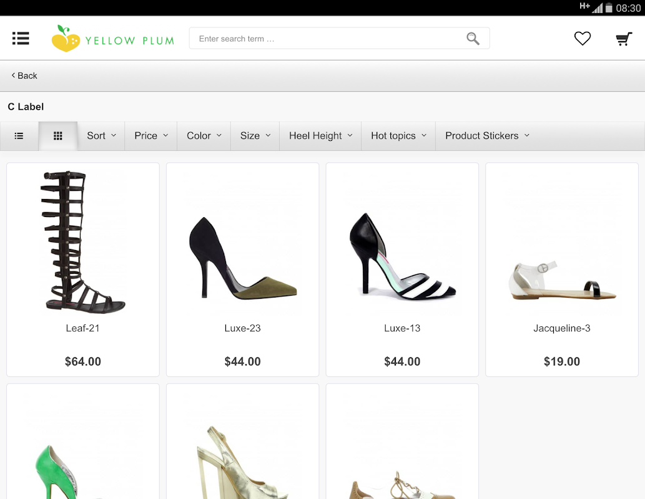Select the Leaf-21 product name
Image resolution: width=645 pixels, height=499 pixels.
(82, 328)
